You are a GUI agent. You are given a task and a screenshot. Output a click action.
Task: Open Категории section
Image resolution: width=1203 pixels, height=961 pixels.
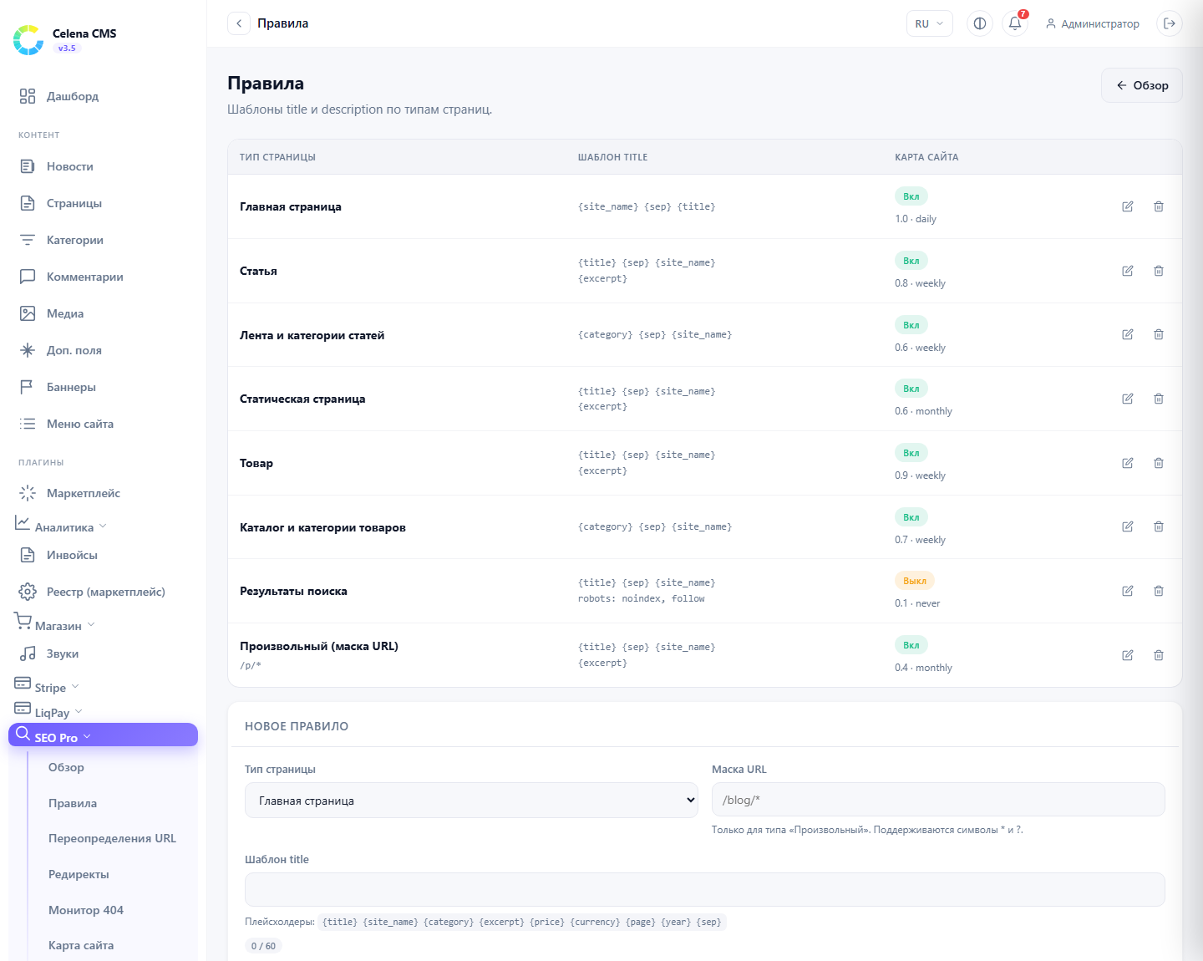click(104, 240)
